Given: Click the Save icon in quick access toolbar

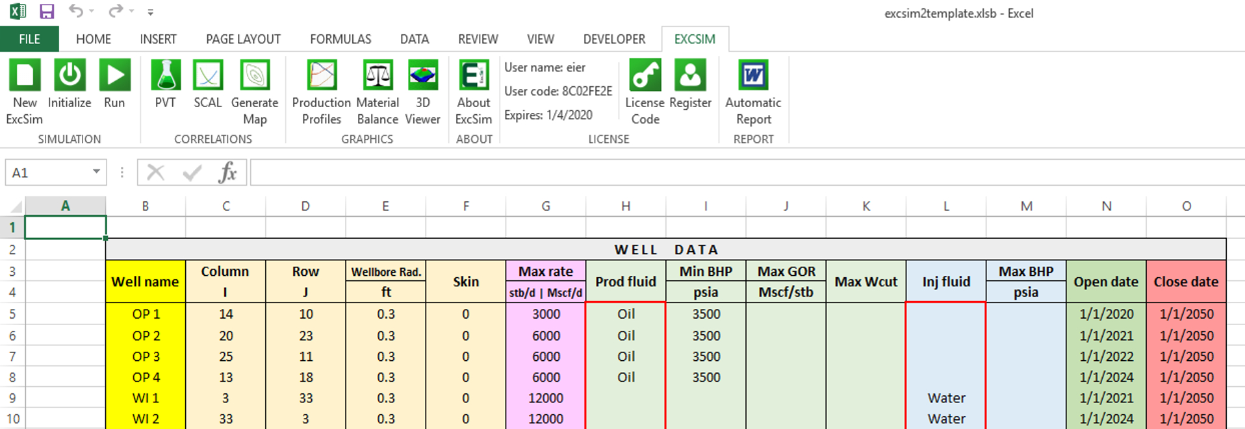Looking at the screenshot, I should point(47,11).
